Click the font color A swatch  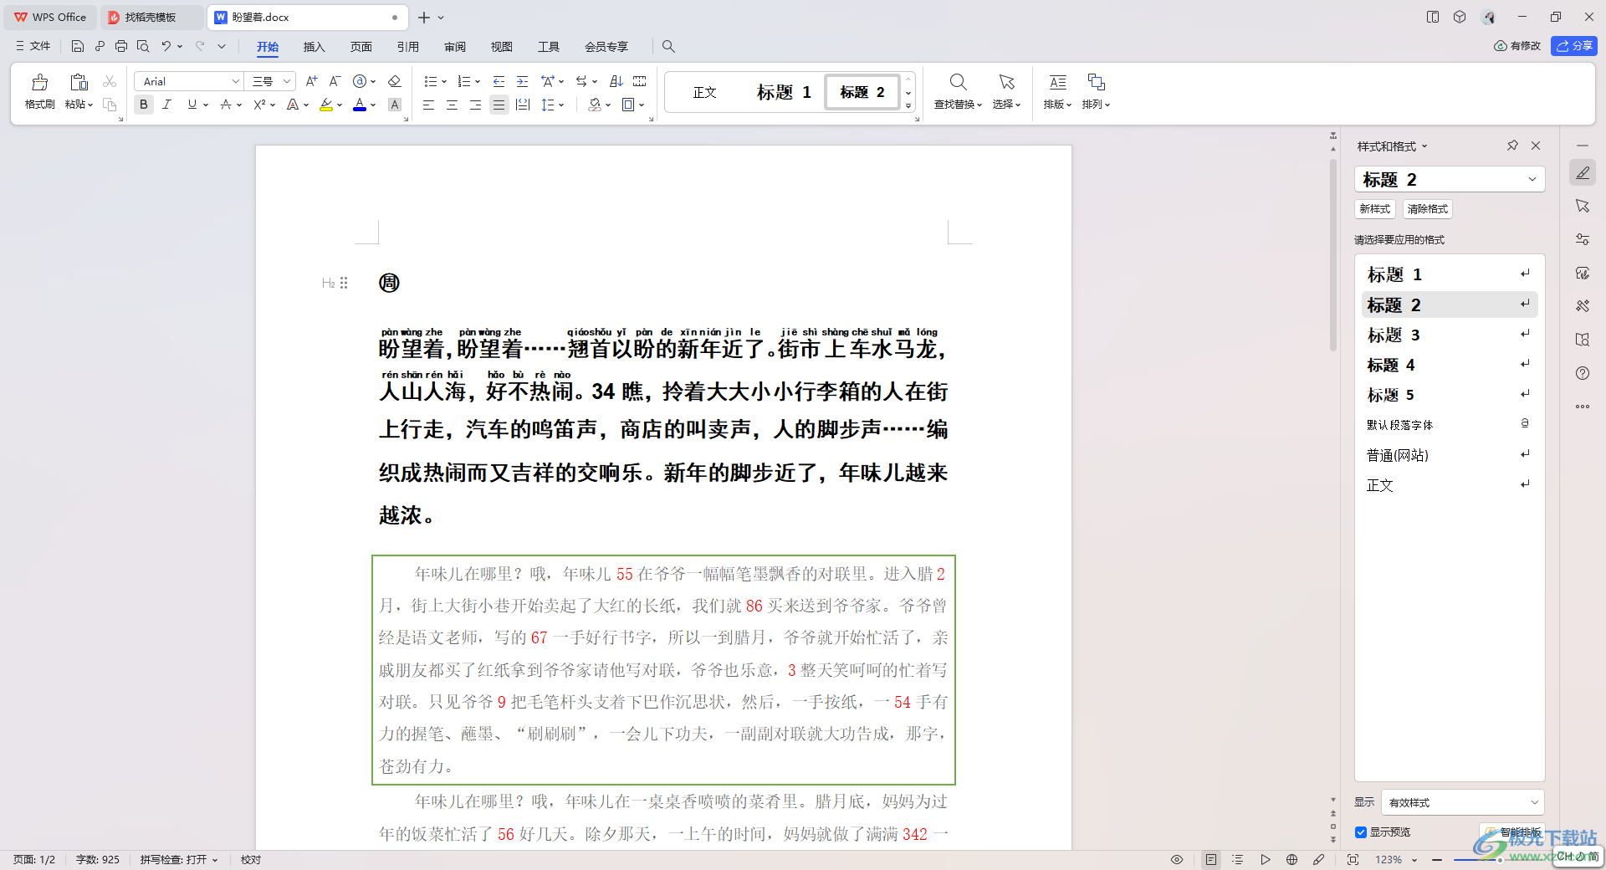coord(360,105)
